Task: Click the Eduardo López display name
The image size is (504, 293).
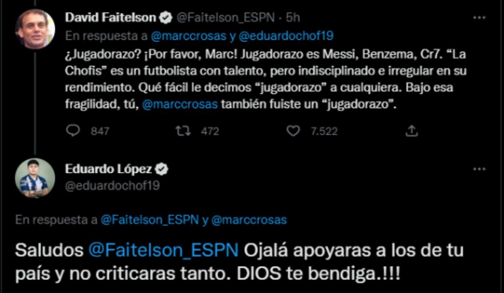Action: click(x=108, y=169)
